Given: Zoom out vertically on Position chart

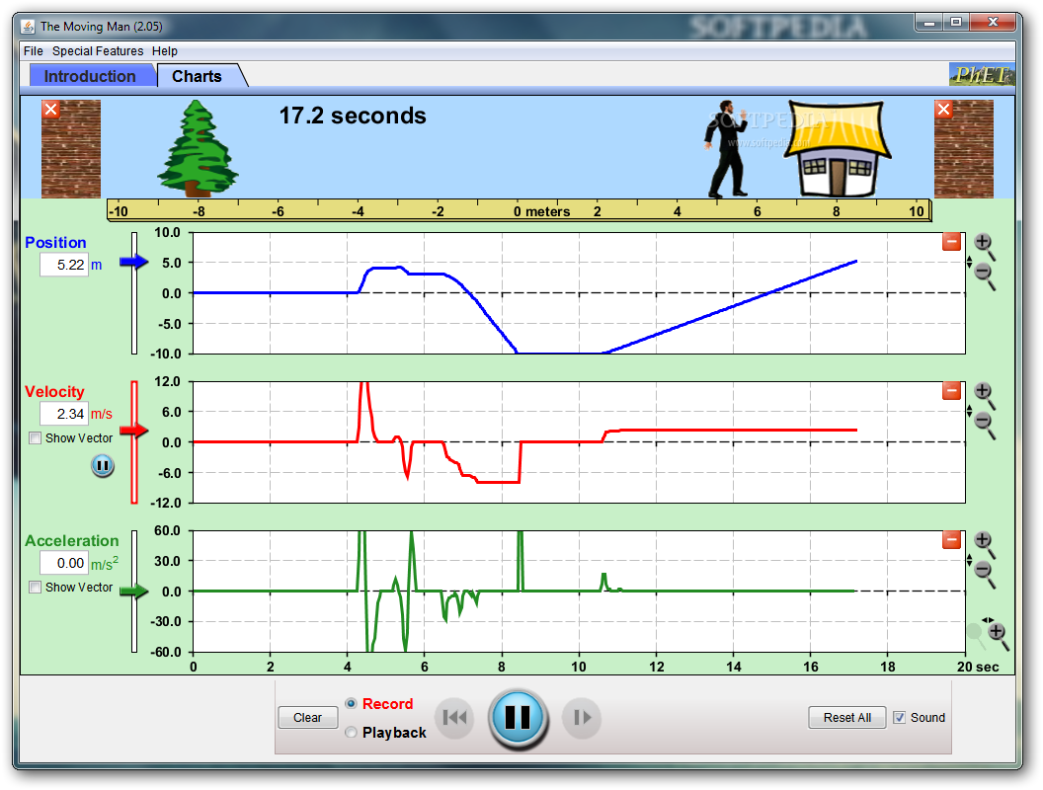Looking at the screenshot, I should [985, 276].
